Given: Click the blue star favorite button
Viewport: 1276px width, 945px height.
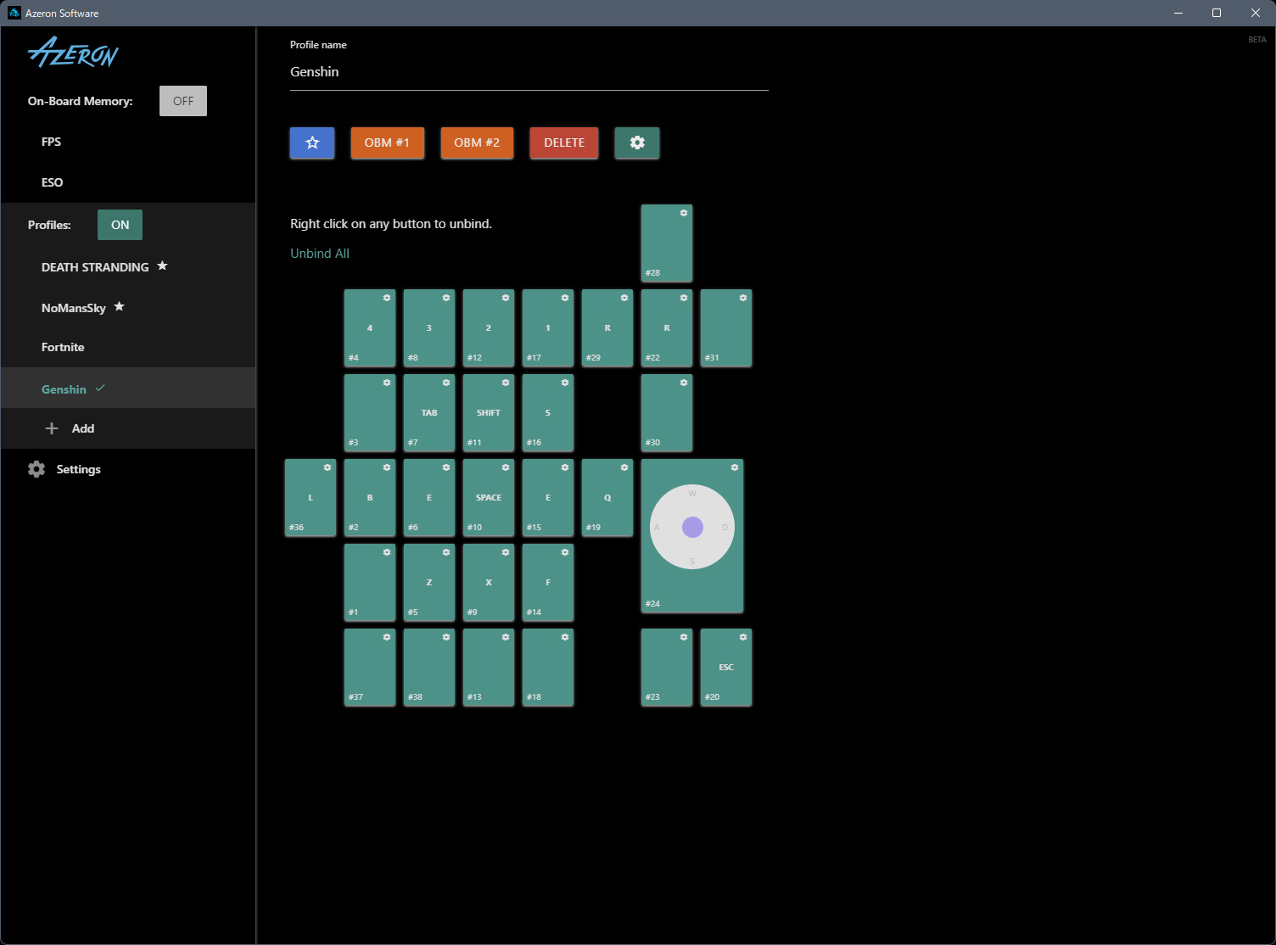Looking at the screenshot, I should pyautogui.click(x=312, y=143).
